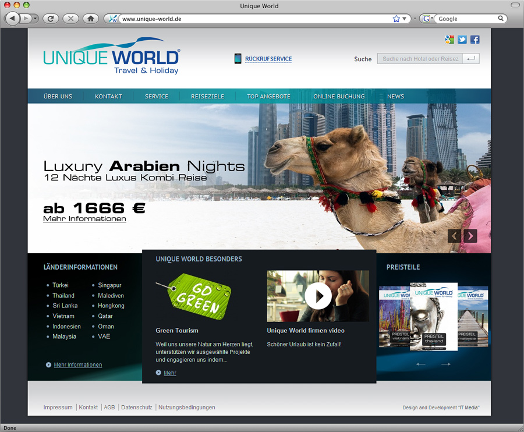Open Oman country information
Screen dimensions: 524x432
pos(106,326)
